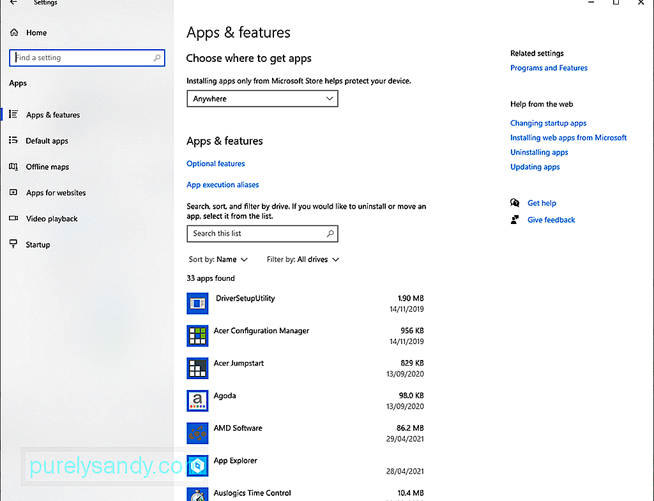
Task: Click 86.2 MB size of AMD Software
Action: point(410,428)
